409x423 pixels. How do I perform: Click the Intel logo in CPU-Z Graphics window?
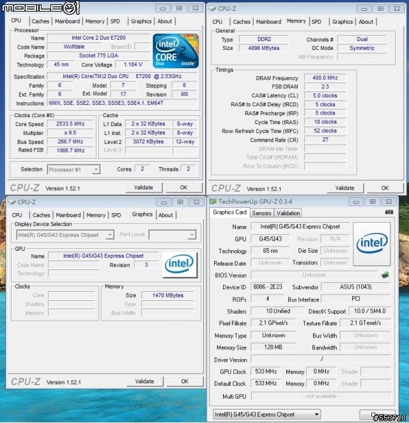coord(180,264)
